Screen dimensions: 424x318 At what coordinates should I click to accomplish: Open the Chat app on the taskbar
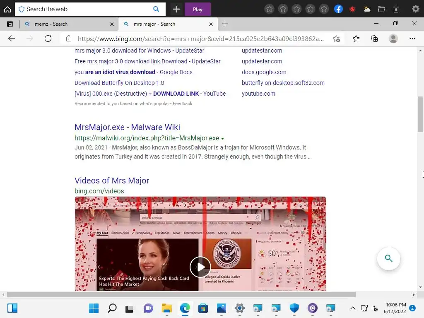pyautogui.click(x=148, y=308)
